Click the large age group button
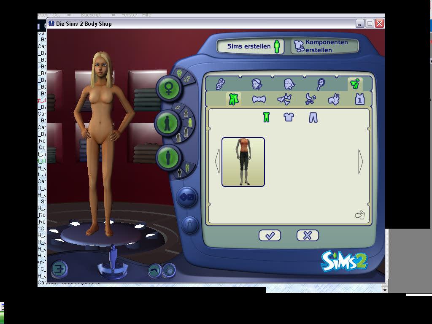Screen dimensions: 432x324 (167, 123)
